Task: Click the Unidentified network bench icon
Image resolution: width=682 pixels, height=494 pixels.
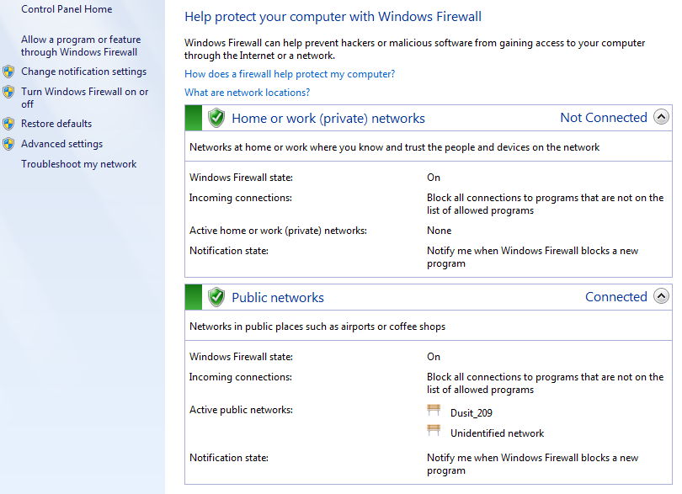Action: pos(434,432)
